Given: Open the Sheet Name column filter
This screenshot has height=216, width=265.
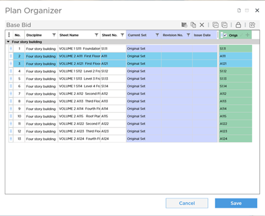Looking at the screenshot, I should (96, 35).
